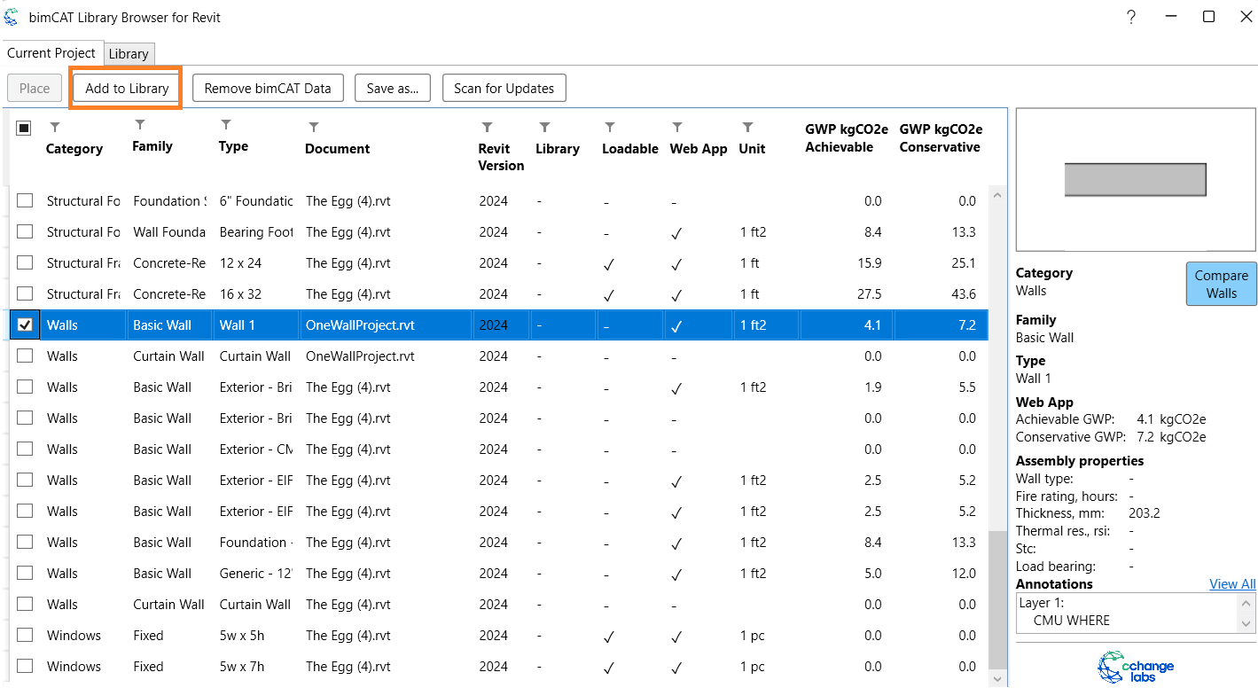This screenshot has width=1258, height=688.
Task: Open the View All annotations link
Action: pyautogui.click(x=1232, y=584)
